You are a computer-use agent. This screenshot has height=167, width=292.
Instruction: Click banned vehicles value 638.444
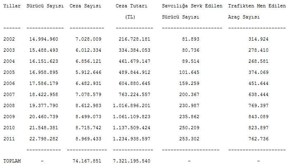coord(258,95)
